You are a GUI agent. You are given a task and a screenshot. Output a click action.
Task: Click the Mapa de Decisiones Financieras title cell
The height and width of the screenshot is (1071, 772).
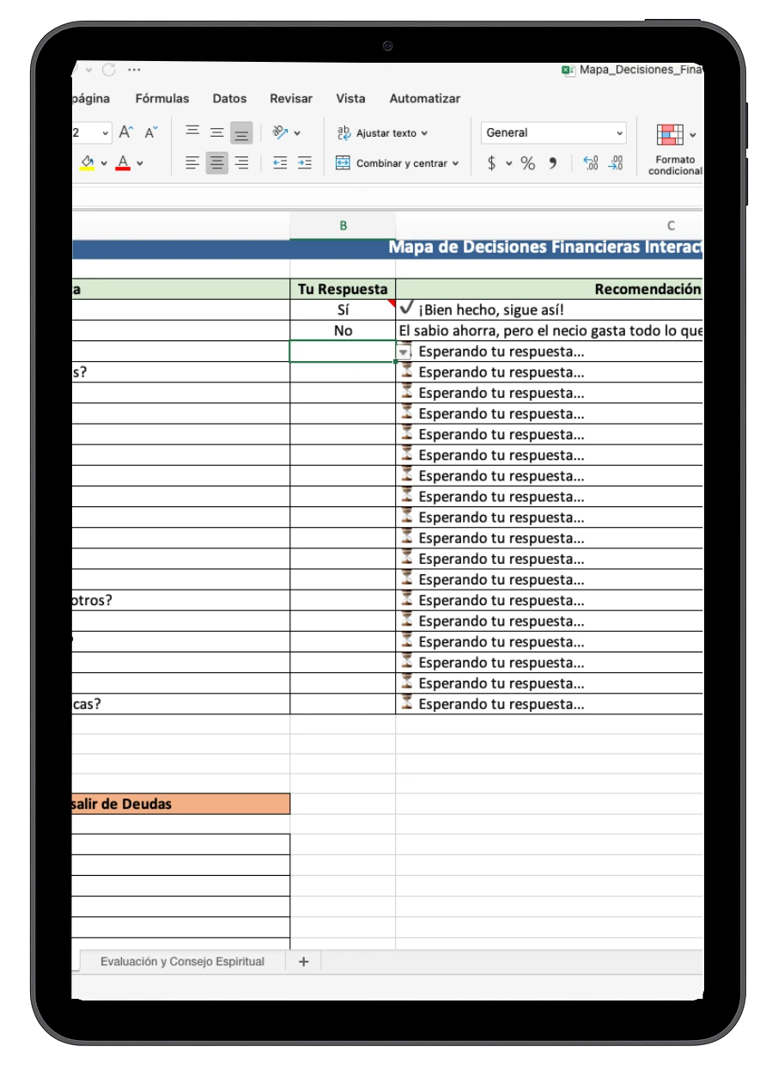pyautogui.click(x=387, y=248)
